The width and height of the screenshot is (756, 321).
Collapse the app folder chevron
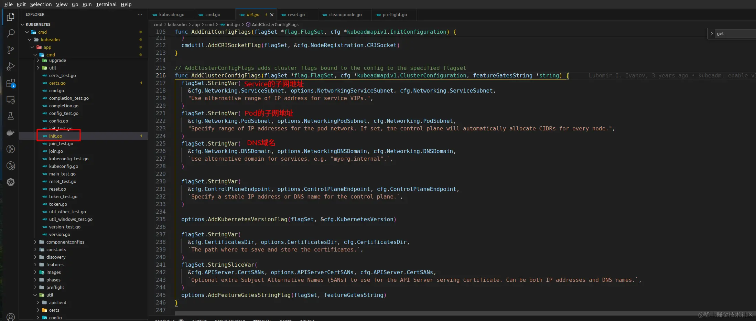[x=32, y=47]
